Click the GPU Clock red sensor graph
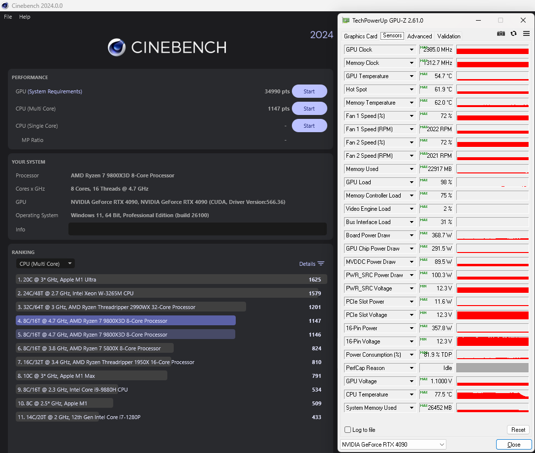 tap(492, 50)
